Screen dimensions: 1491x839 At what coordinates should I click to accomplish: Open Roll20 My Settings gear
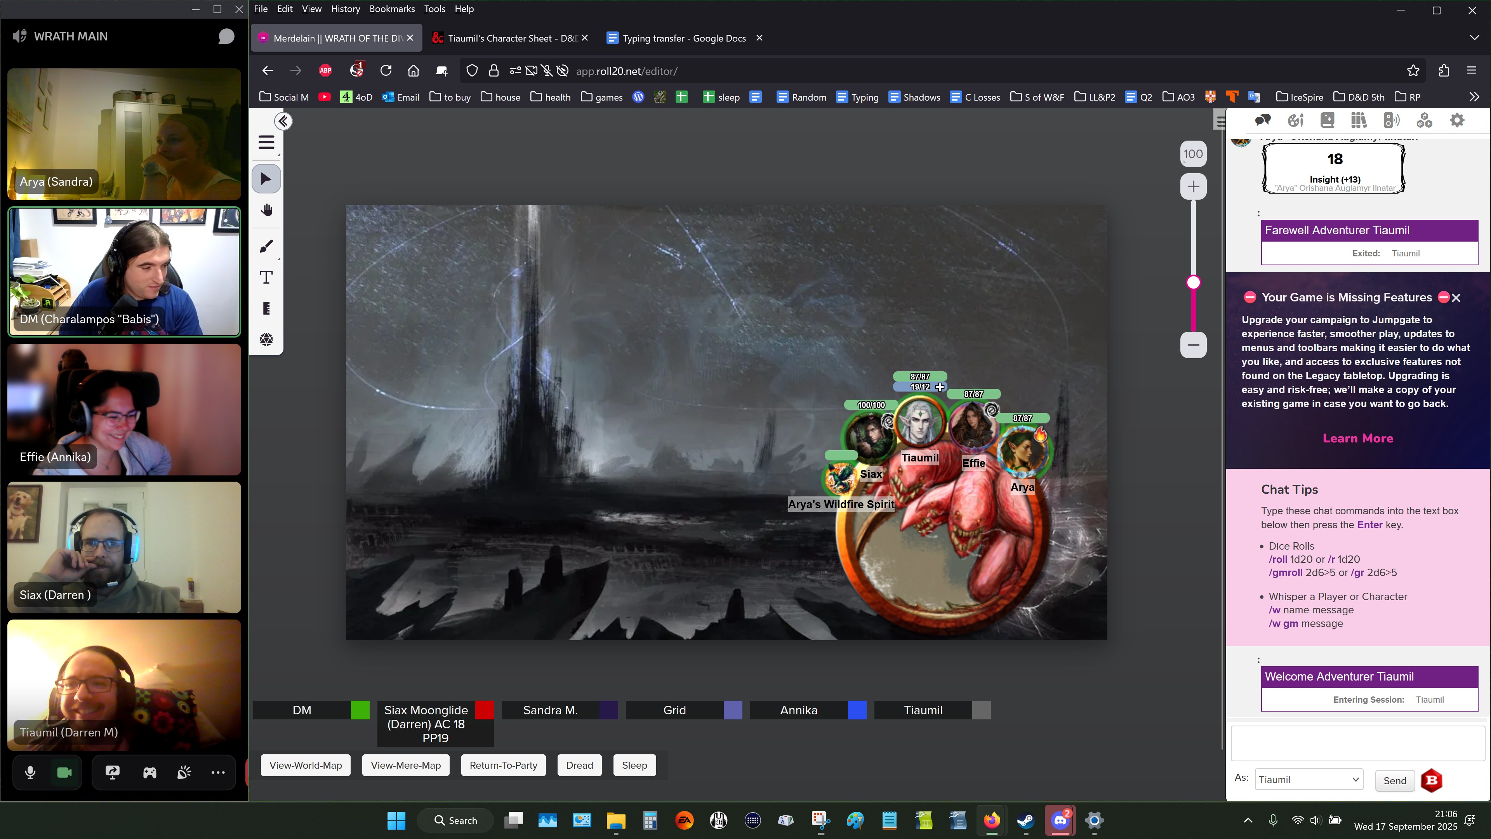tap(1457, 120)
